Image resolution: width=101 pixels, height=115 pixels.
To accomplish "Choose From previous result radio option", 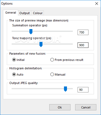I will click(x=67, y=60).
